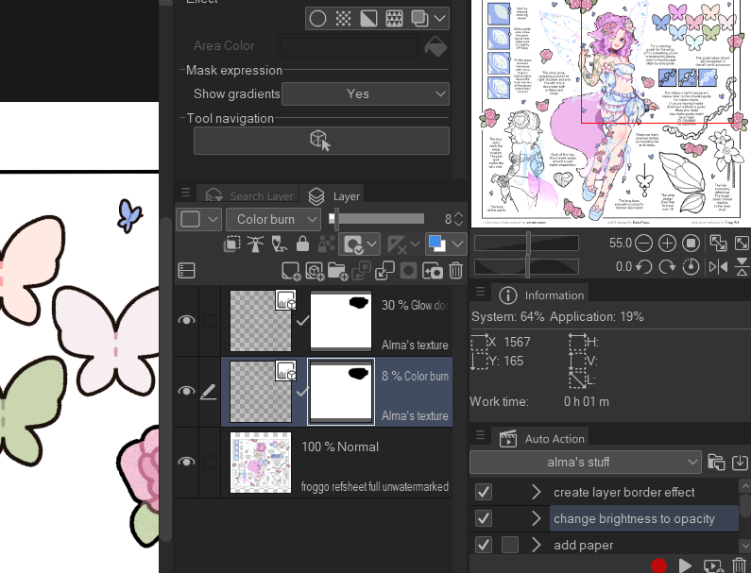Viewport: 751px width, 573px height.
Task: Open the Layer panel hamburger menu
Action: tap(186, 193)
